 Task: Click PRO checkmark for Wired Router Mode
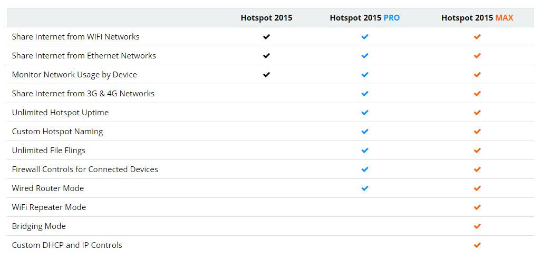(x=365, y=188)
